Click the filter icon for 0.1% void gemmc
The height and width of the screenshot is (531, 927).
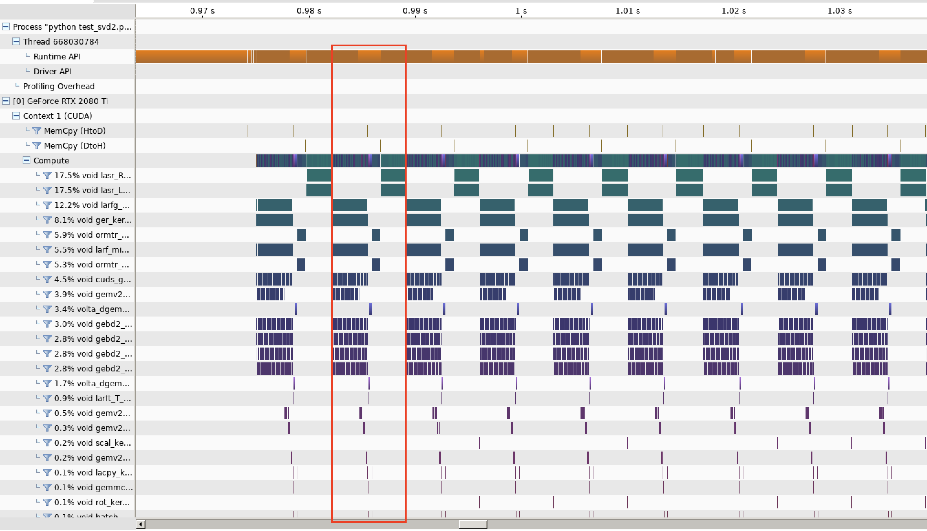tap(47, 487)
